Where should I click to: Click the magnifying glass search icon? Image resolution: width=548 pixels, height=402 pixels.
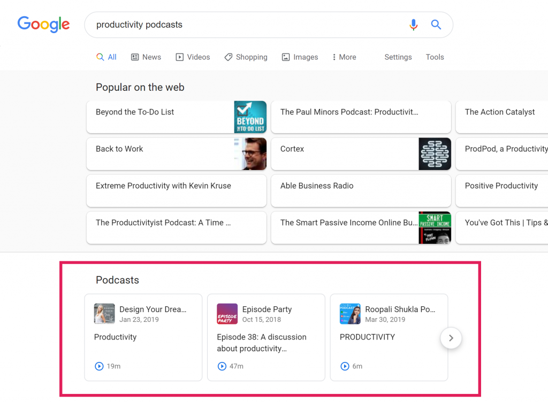pos(436,25)
